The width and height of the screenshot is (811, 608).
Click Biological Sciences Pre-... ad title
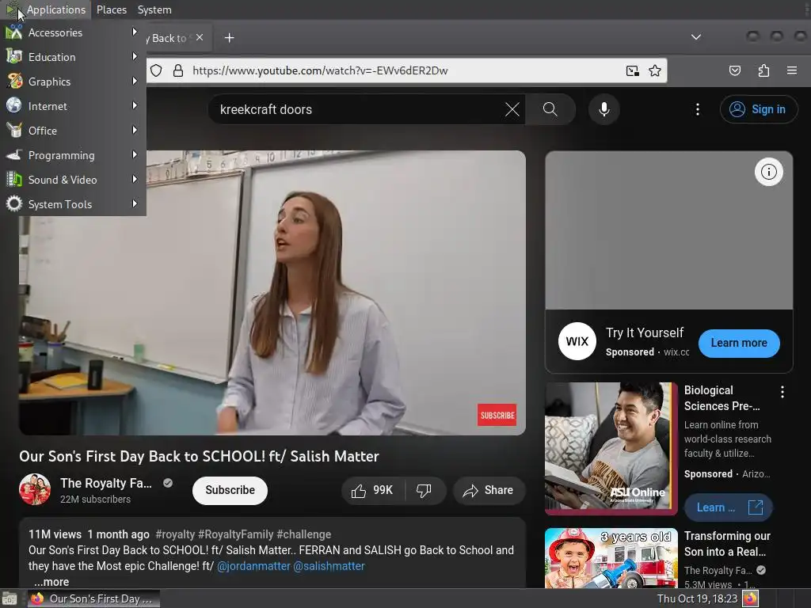click(722, 398)
